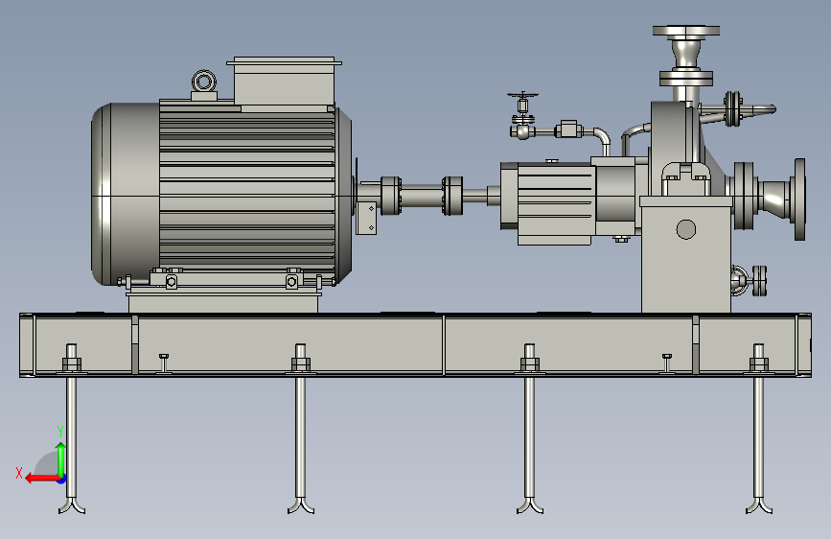Select the spacer coupling between motor and pump
831x539 pixels.
click(x=422, y=196)
